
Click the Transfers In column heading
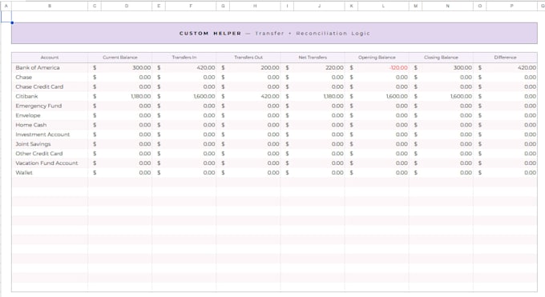[184, 58]
